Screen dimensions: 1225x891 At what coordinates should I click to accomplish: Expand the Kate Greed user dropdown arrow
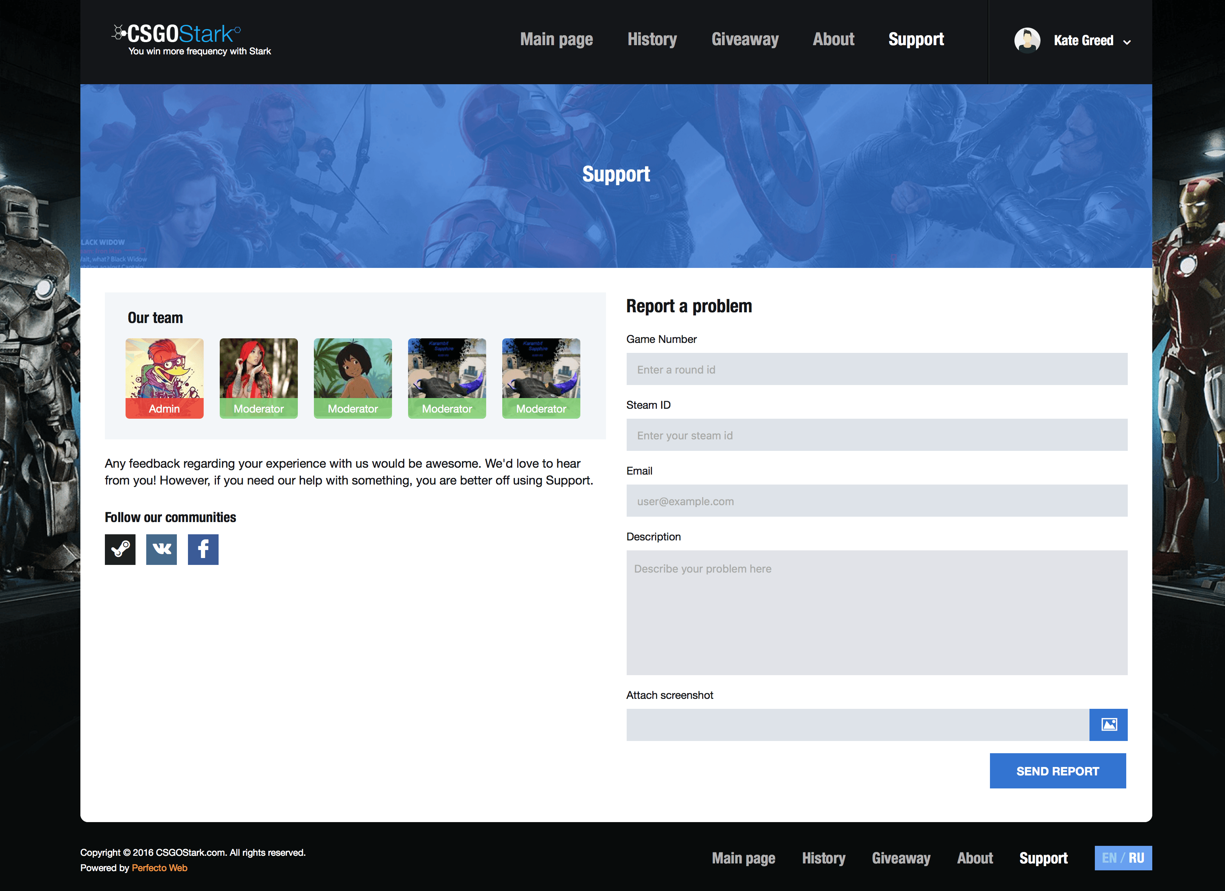click(1127, 42)
